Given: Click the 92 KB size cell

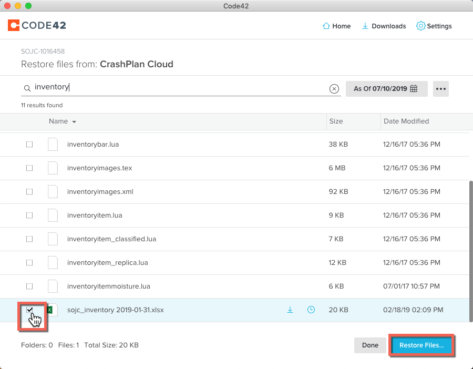Looking at the screenshot, I should [x=338, y=191].
